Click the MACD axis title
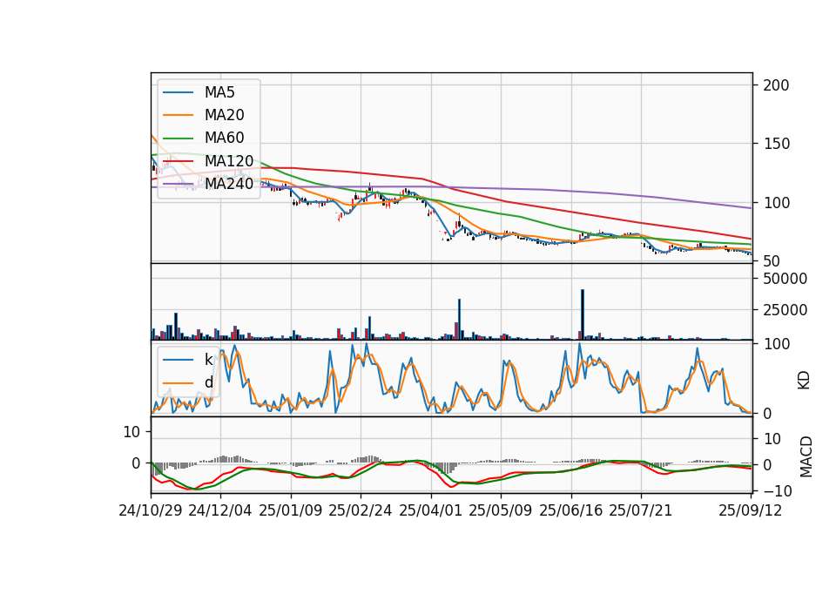The width and height of the screenshot is (836, 601). click(x=806, y=457)
